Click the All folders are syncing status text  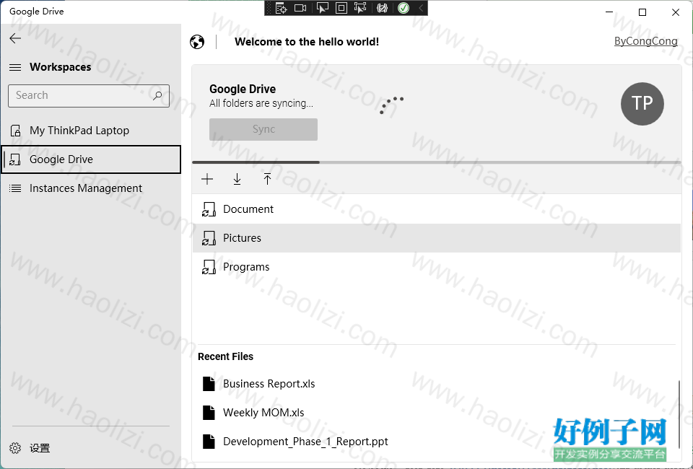pyautogui.click(x=261, y=103)
